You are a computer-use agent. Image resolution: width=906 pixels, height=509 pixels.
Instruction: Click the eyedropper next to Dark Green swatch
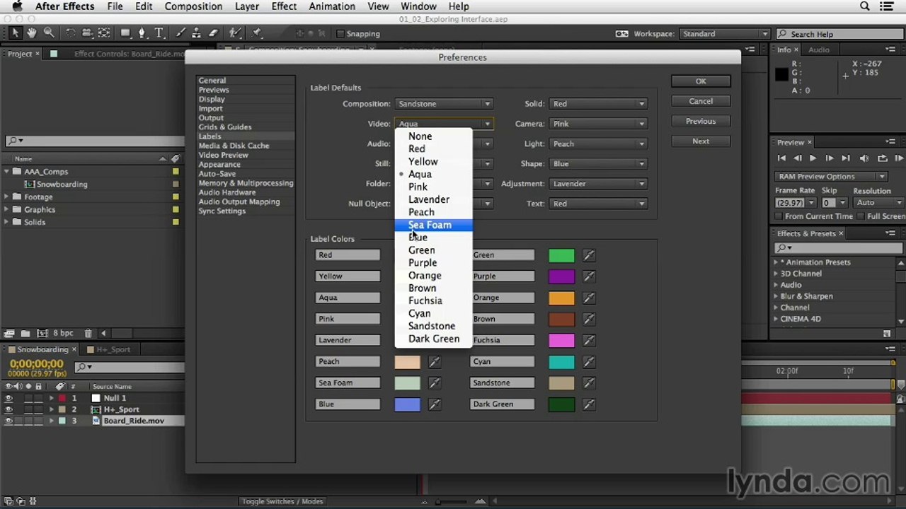(589, 404)
